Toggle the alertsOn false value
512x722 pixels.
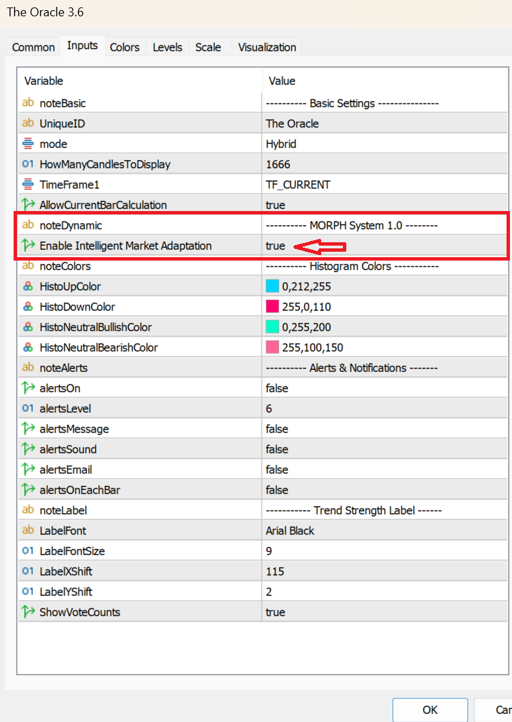tap(277, 388)
